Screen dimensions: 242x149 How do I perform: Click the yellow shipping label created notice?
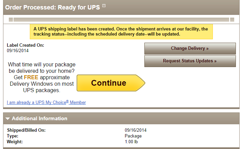coord(121,31)
